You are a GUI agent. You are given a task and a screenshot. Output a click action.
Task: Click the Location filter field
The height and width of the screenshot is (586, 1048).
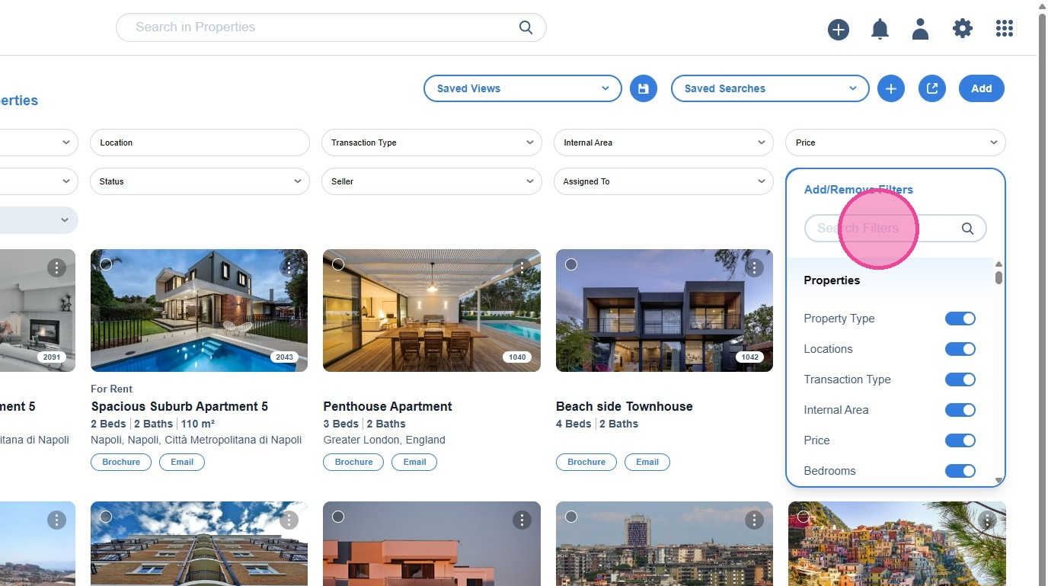[x=200, y=142]
